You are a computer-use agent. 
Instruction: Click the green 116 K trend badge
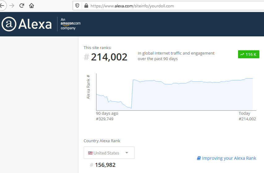[x=249, y=54]
